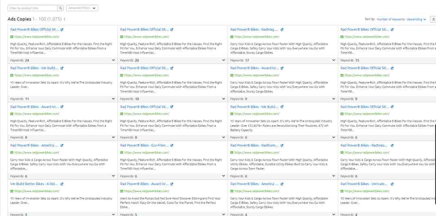Open external link icon of the 15-keyword ad
This screenshot has width=436, height=216.
pyautogui.click(x=392, y=29)
